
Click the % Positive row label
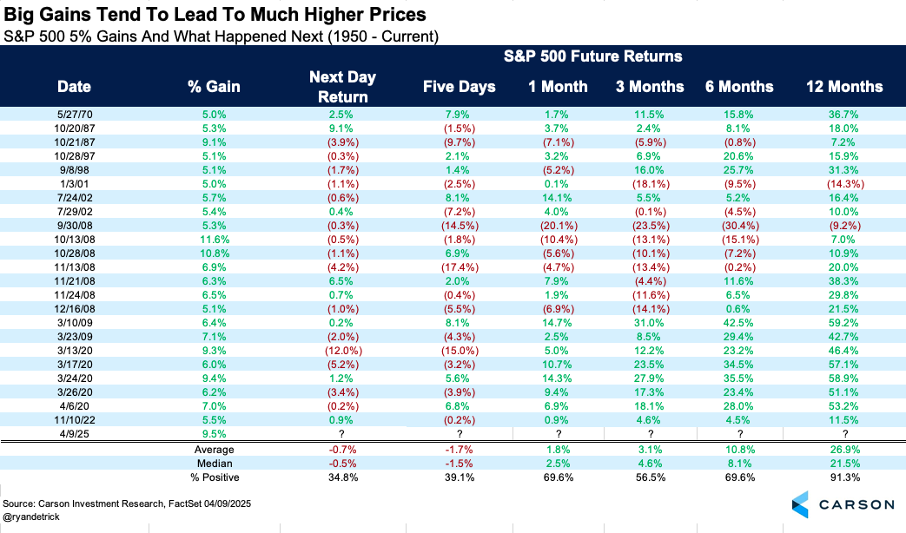(214, 477)
